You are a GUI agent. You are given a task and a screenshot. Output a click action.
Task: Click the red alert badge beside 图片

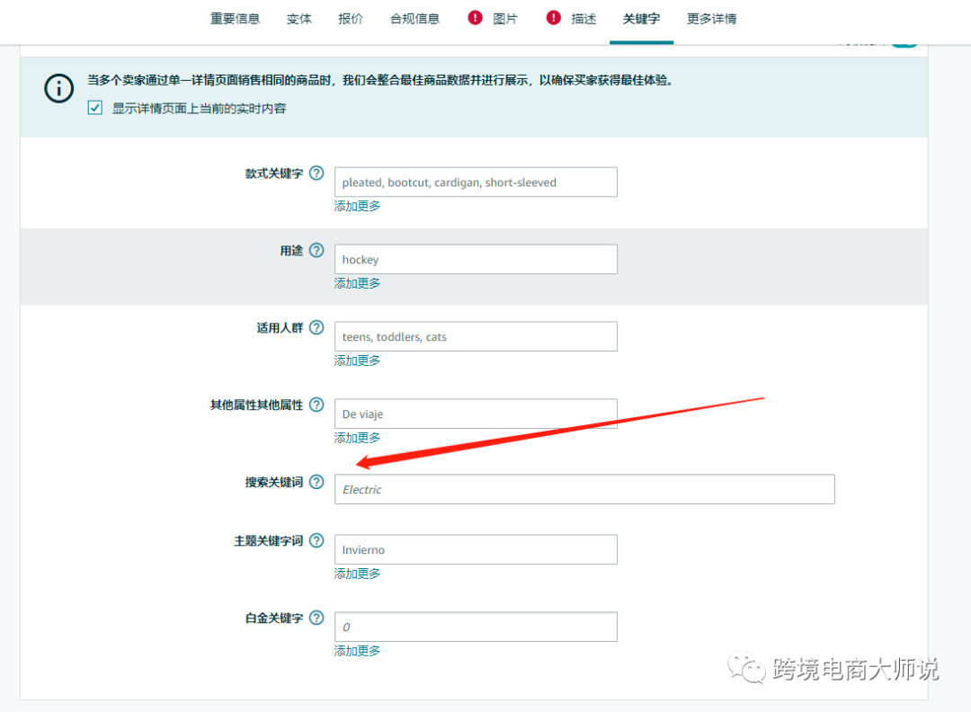click(x=474, y=17)
